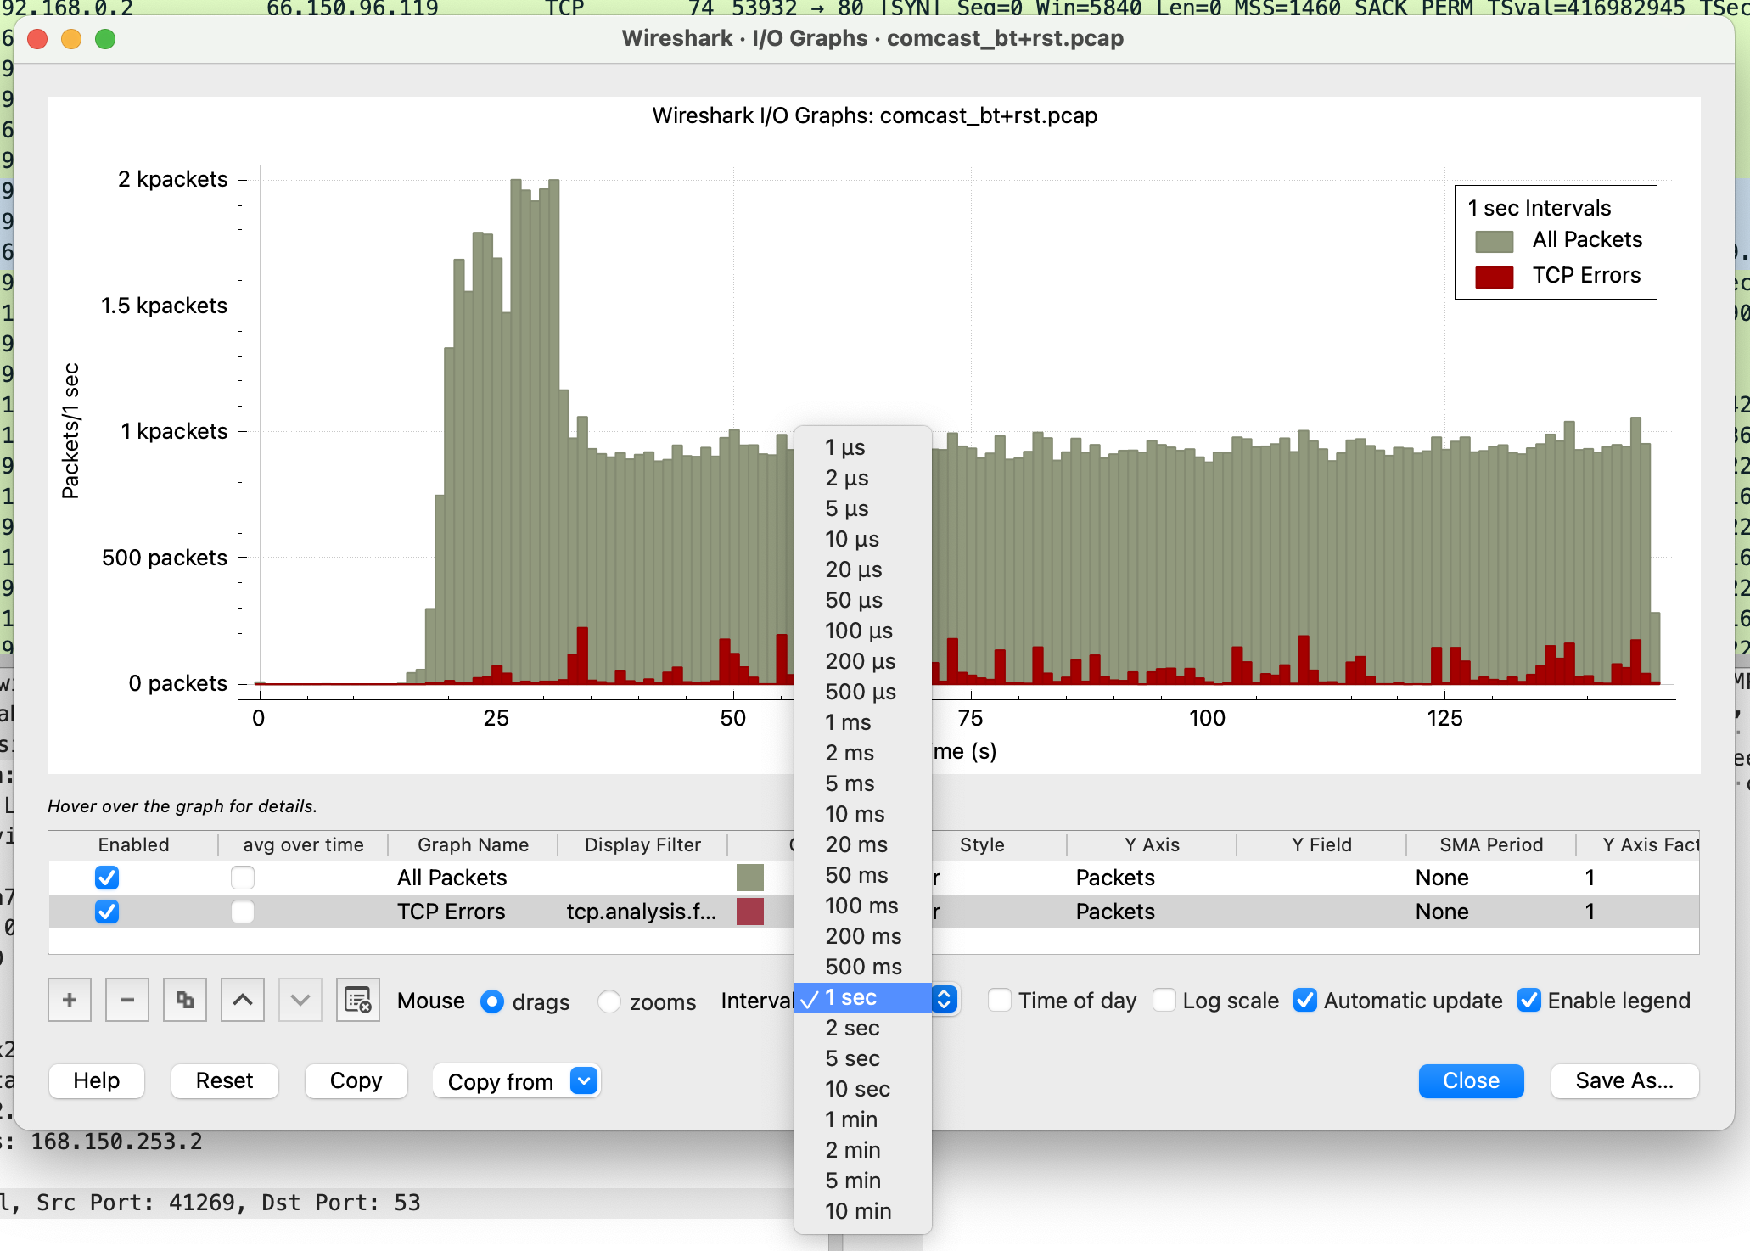Click the All Packets color swatch
The image size is (1750, 1251).
tap(749, 877)
